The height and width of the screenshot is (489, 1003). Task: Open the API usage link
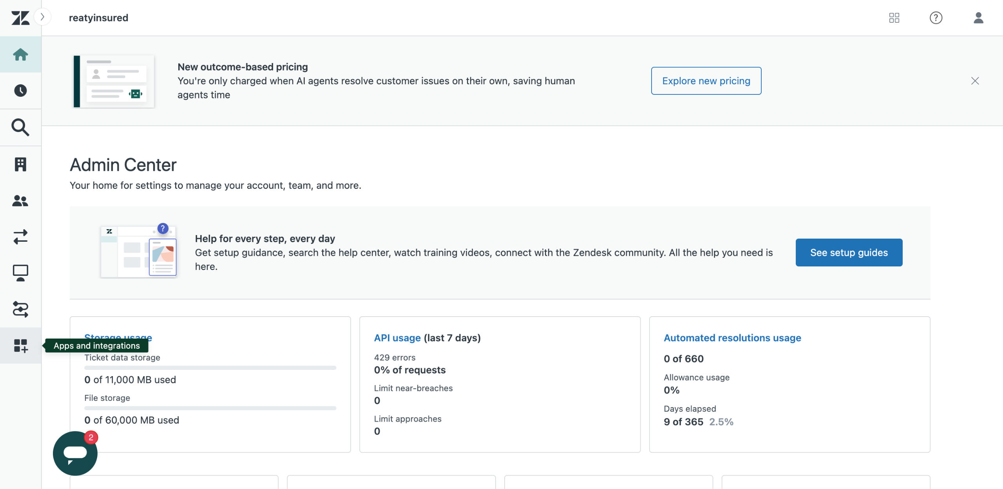coord(397,338)
